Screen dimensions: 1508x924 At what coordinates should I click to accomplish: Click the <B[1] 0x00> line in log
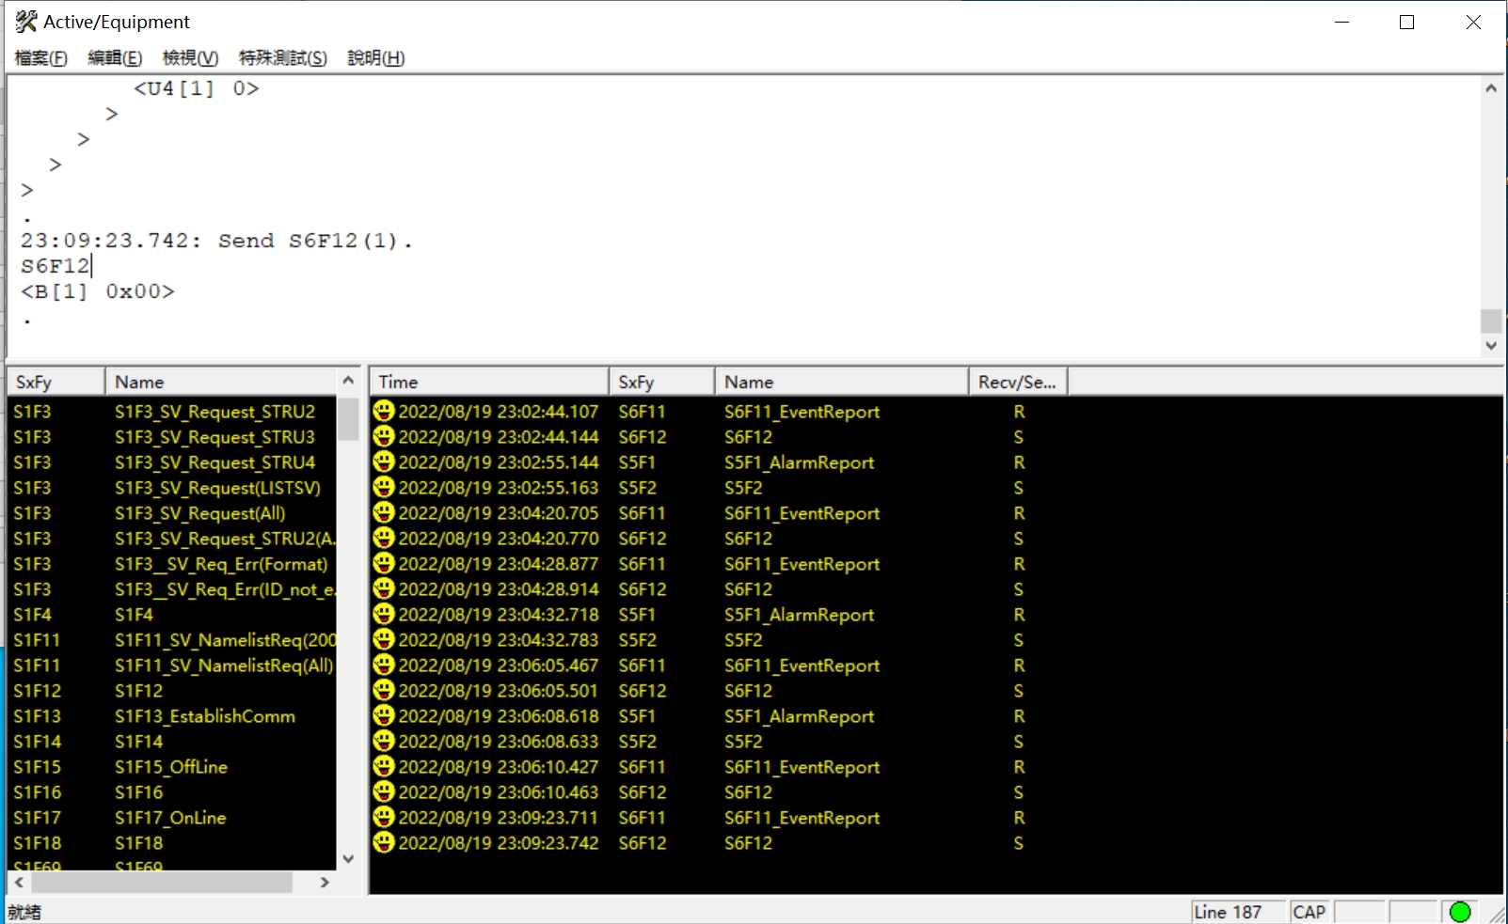(x=98, y=291)
